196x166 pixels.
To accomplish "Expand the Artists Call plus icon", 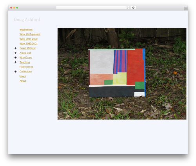I will pyautogui.click(x=15, y=53).
